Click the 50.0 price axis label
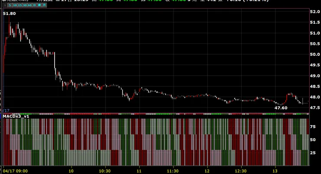 point(315,55)
